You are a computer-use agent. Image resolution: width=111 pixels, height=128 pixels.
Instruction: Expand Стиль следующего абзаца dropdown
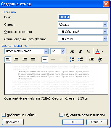click(x=105, y=39)
